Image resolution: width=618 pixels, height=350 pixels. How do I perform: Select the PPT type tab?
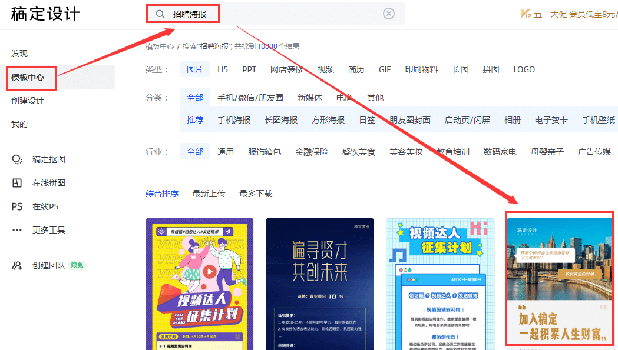249,69
